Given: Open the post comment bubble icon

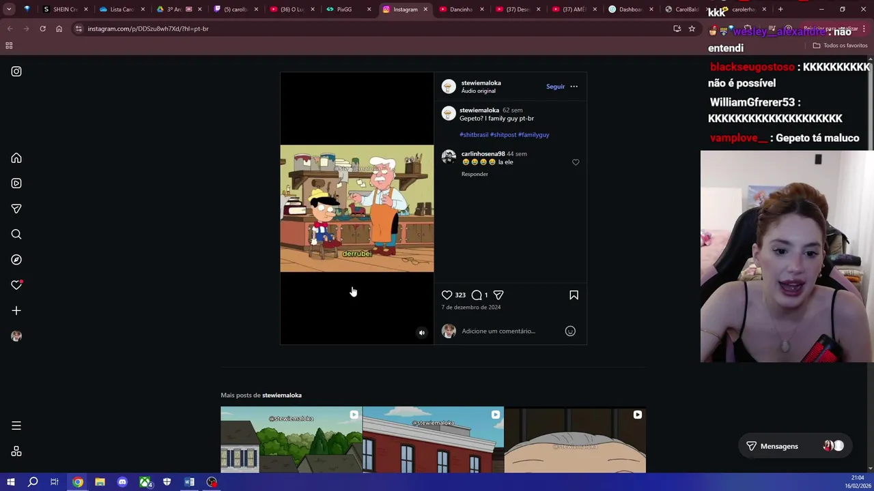Looking at the screenshot, I should pos(477,295).
